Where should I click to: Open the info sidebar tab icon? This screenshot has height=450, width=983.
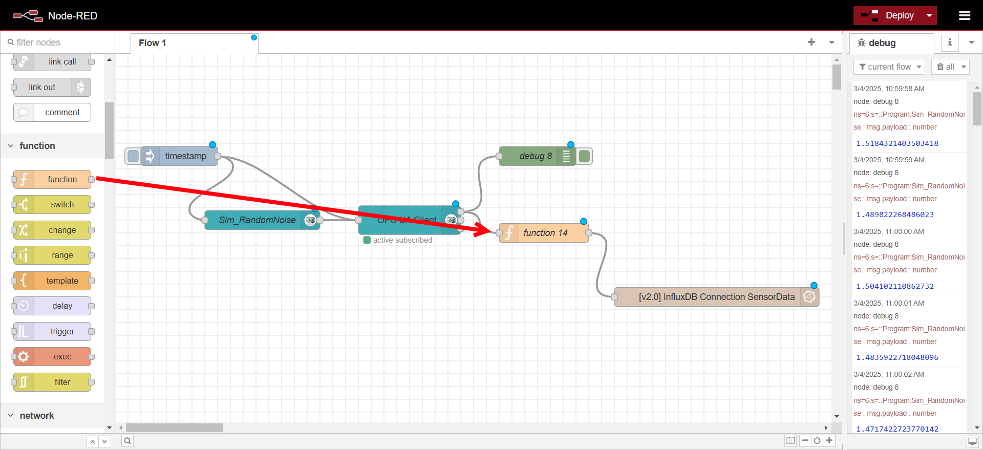click(x=950, y=42)
